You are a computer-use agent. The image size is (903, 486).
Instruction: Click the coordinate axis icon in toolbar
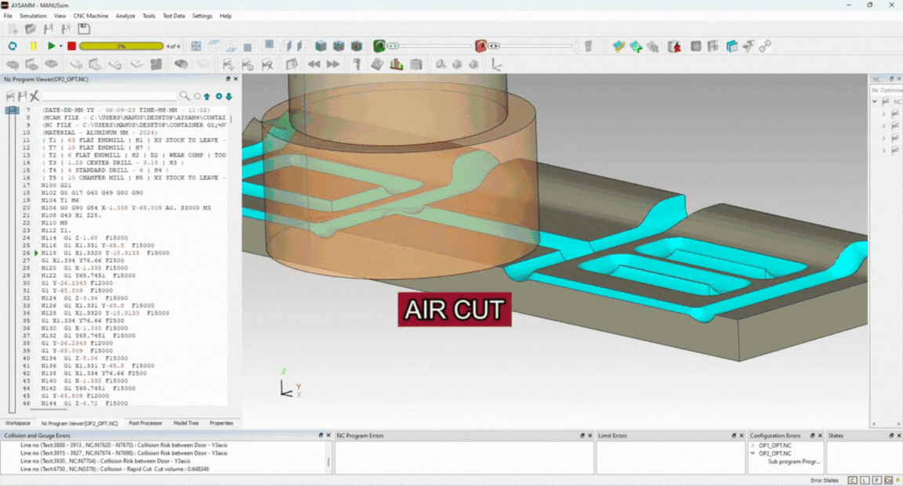click(x=496, y=64)
